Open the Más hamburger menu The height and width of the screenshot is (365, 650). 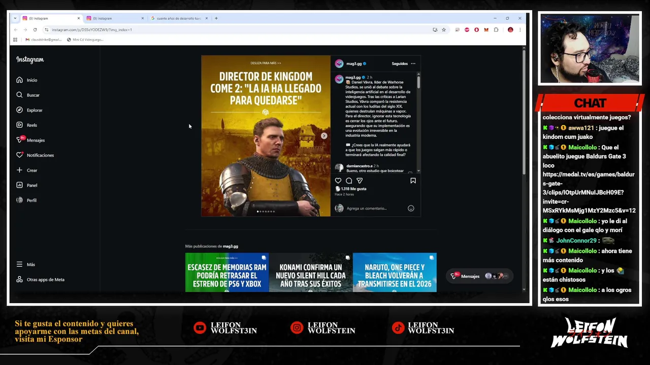tap(25, 265)
